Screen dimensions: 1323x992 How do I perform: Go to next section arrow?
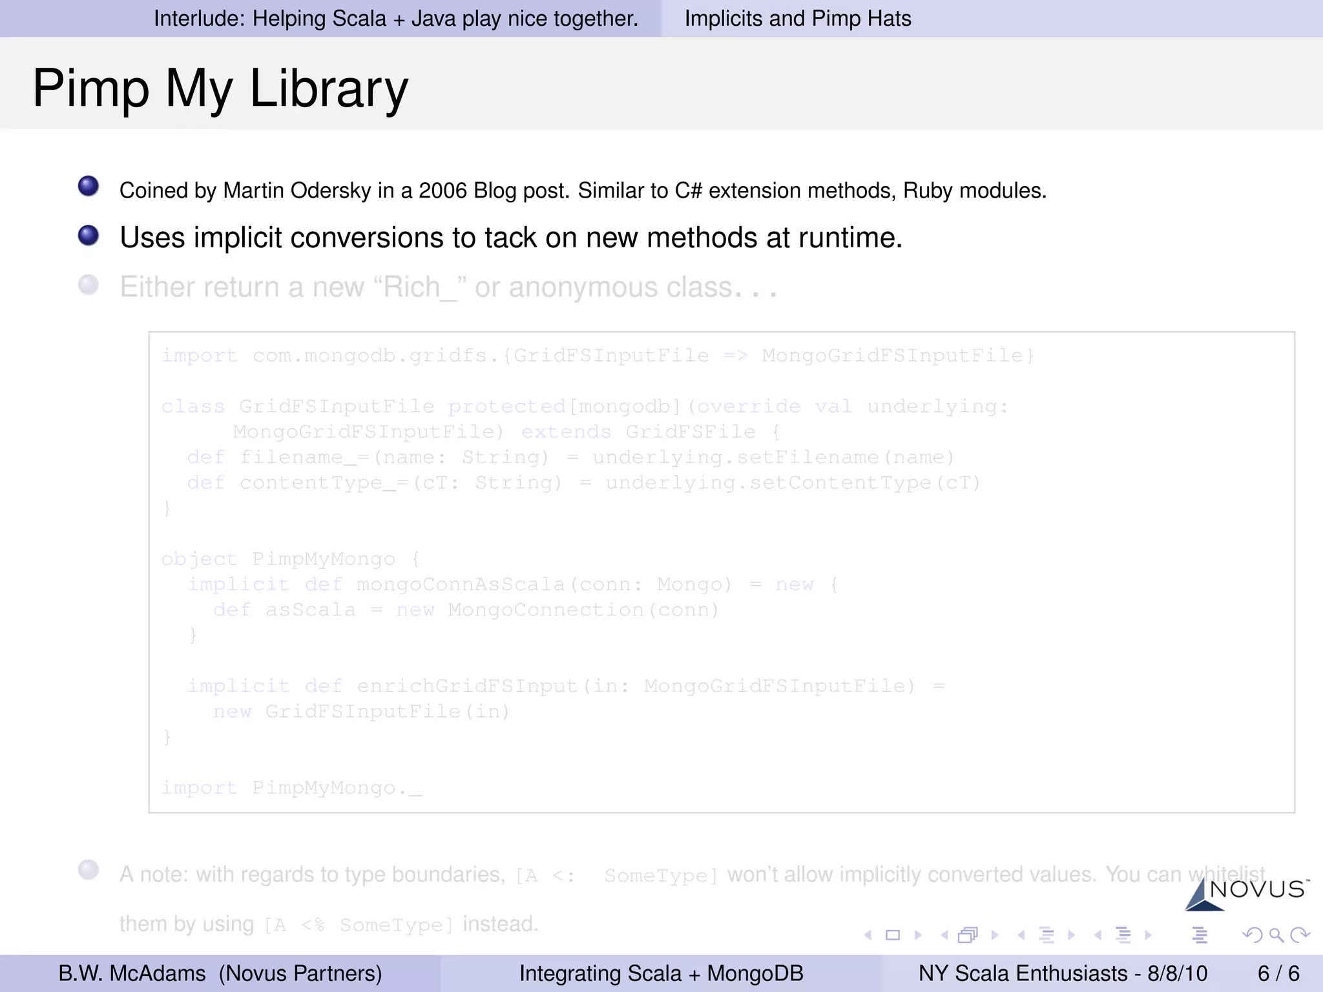click(x=1148, y=935)
